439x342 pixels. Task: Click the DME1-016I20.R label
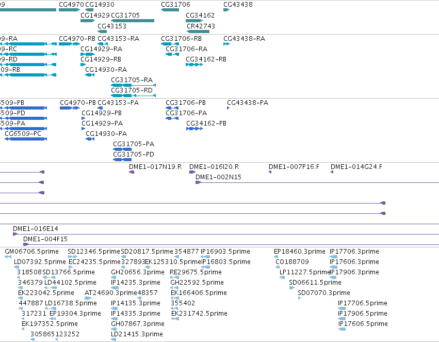(x=214, y=167)
